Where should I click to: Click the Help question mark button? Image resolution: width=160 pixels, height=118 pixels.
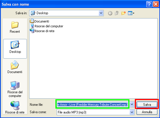coord(149,4)
